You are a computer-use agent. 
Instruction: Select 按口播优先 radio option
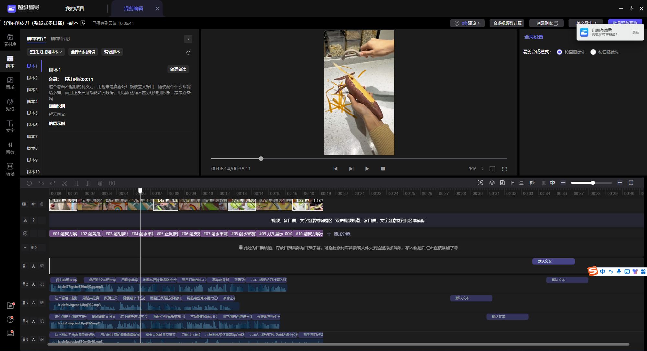[x=593, y=52]
